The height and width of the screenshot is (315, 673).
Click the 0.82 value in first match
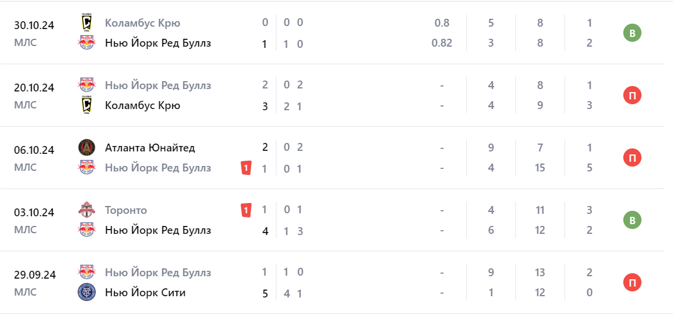(x=442, y=44)
